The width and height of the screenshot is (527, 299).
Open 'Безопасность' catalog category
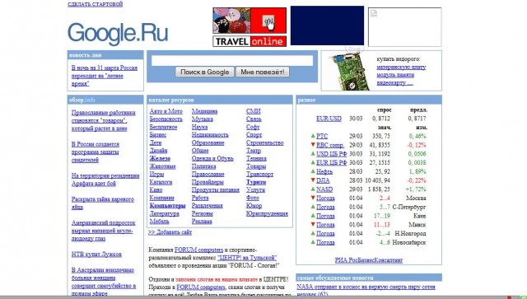166,119
